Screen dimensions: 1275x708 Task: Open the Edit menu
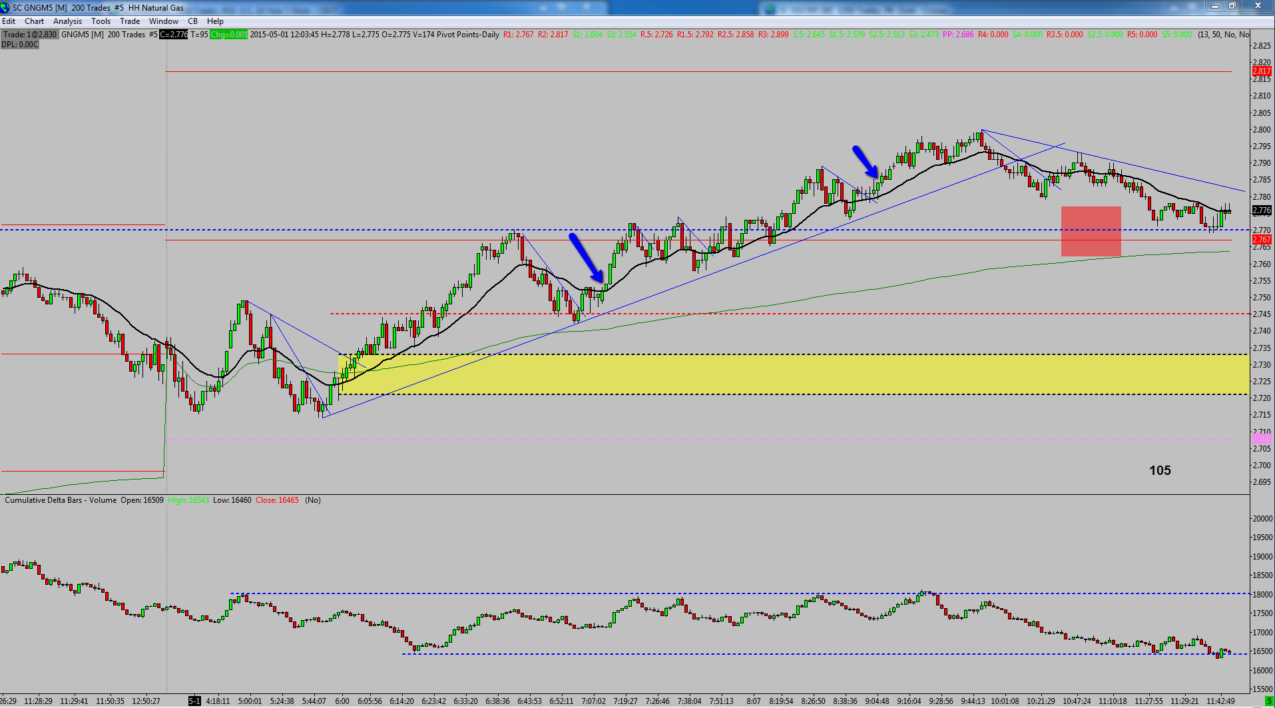[x=9, y=21]
